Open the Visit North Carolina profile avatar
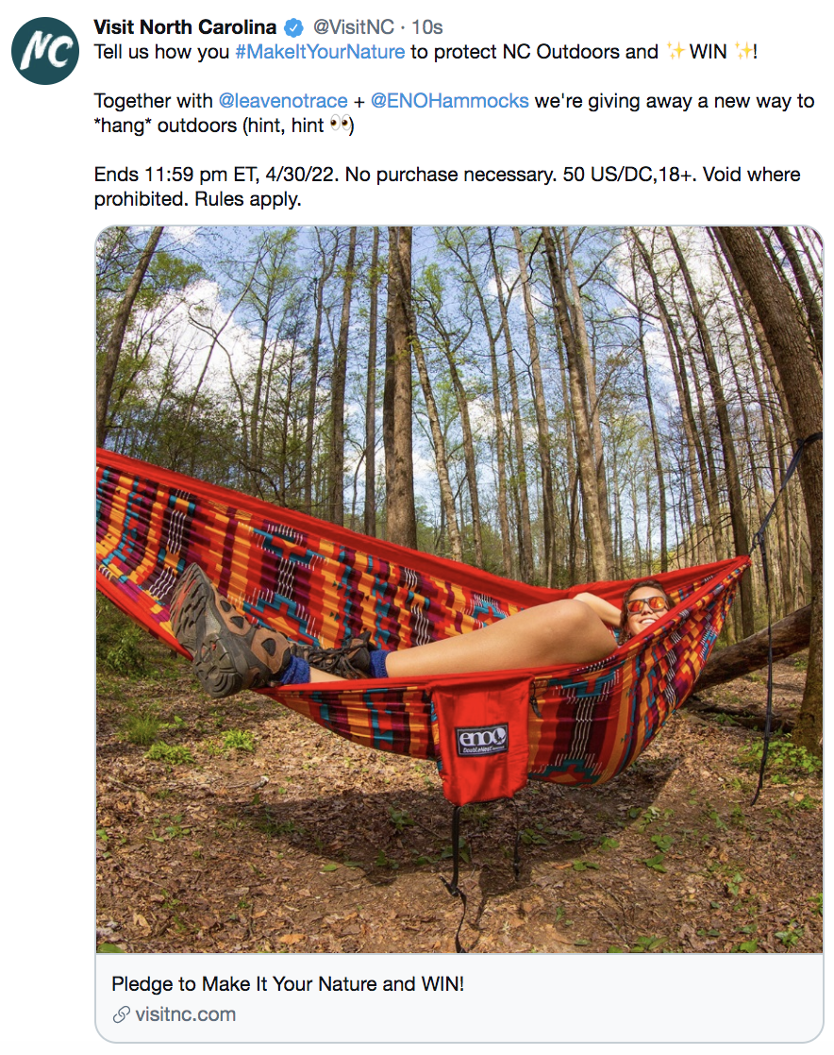This screenshot has width=834, height=1055. point(45,51)
